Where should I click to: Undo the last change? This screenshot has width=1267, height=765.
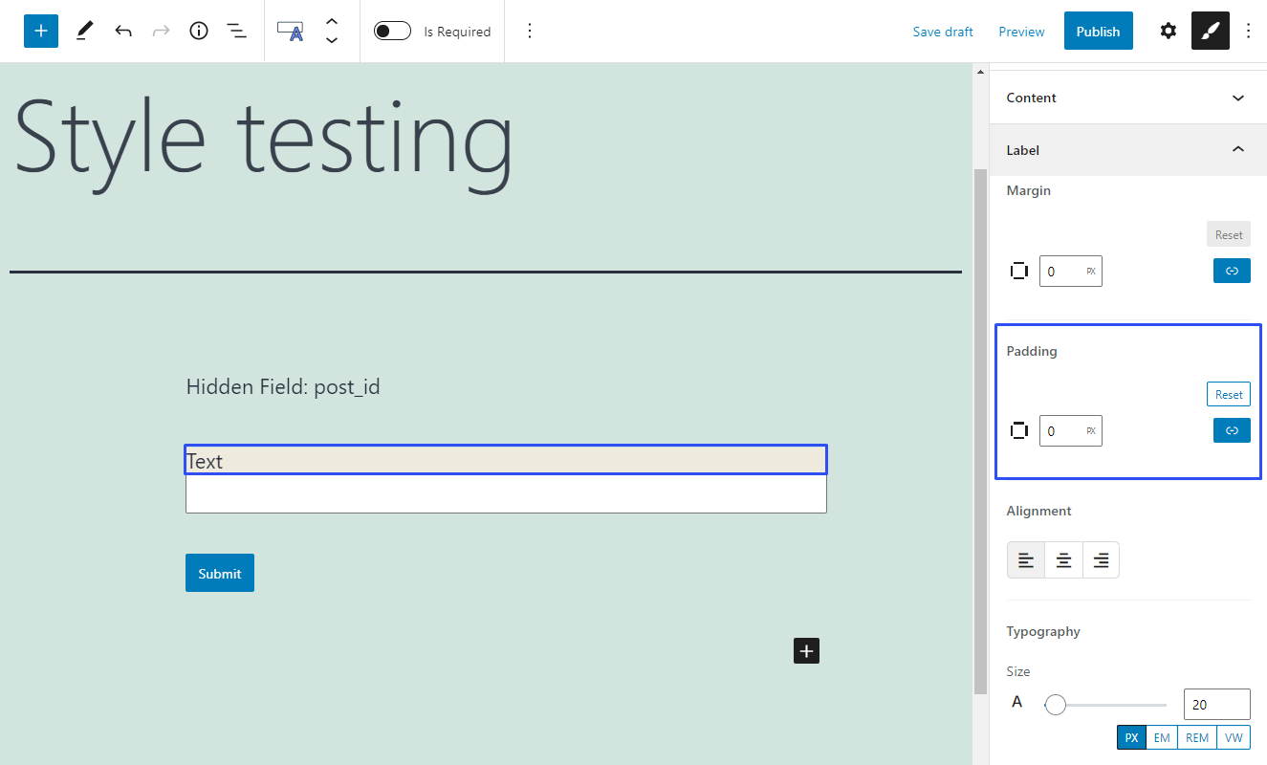pos(123,31)
